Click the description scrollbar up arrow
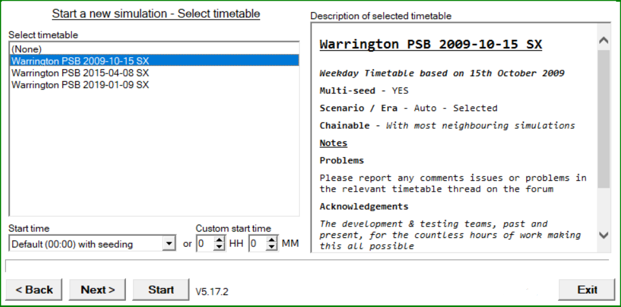The image size is (621, 307). click(604, 41)
